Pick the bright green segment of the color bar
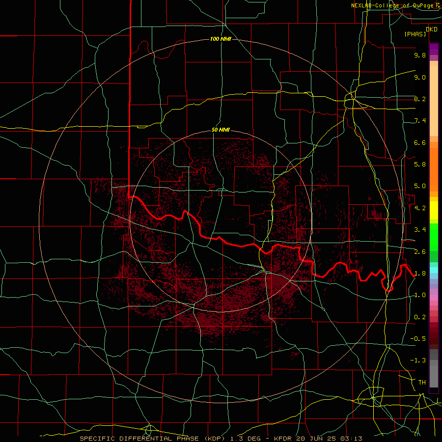 (x=434, y=237)
